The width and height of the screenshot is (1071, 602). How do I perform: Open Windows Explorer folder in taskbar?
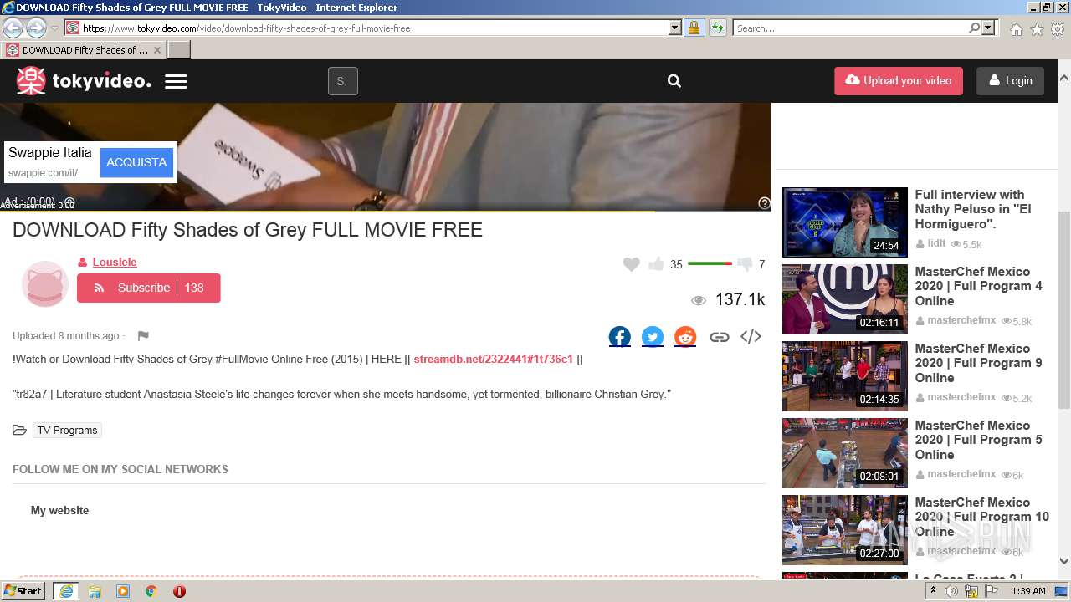(x=95, y=591)
